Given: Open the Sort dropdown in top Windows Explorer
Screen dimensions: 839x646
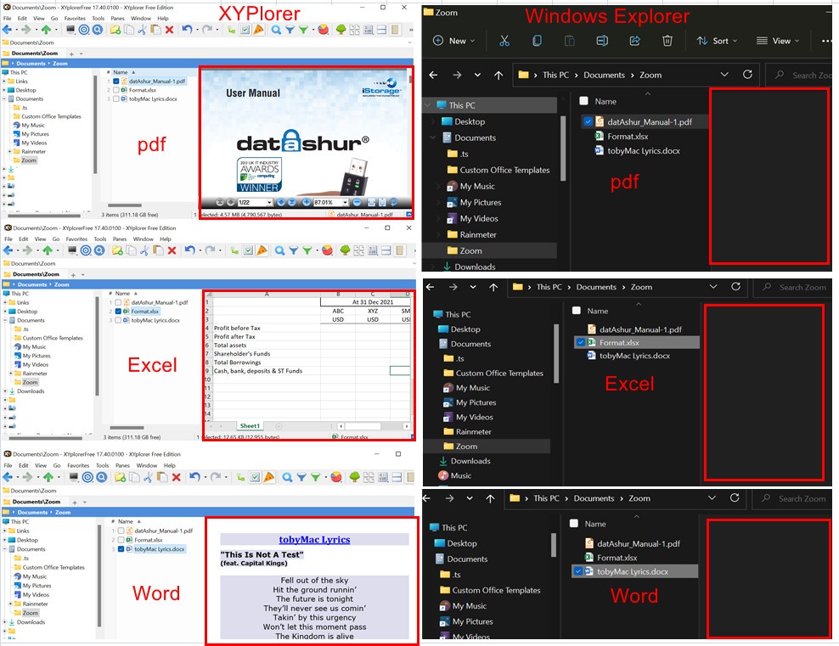Looking at the screenshot, I should click(717, 41).
